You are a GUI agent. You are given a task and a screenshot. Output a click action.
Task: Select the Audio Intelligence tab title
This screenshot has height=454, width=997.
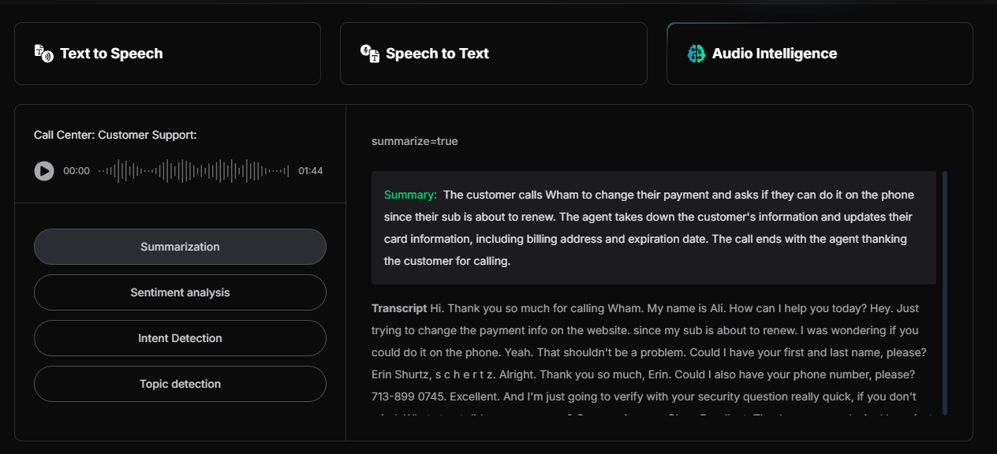tap(774, 54)
